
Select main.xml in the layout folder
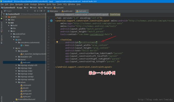click(25, 62)
